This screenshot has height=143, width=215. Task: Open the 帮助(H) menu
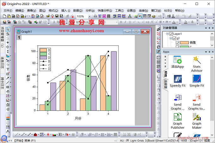coord(180,10)
